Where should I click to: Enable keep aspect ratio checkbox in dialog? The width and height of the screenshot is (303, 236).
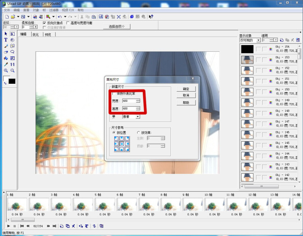(113, 93)
